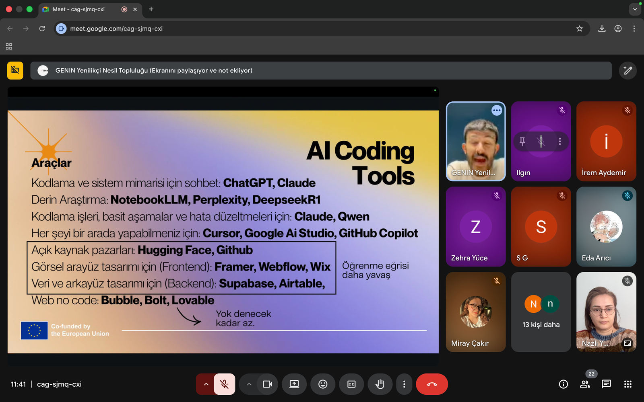Click the muted mic indicator on S G's tile

(562, 196)
